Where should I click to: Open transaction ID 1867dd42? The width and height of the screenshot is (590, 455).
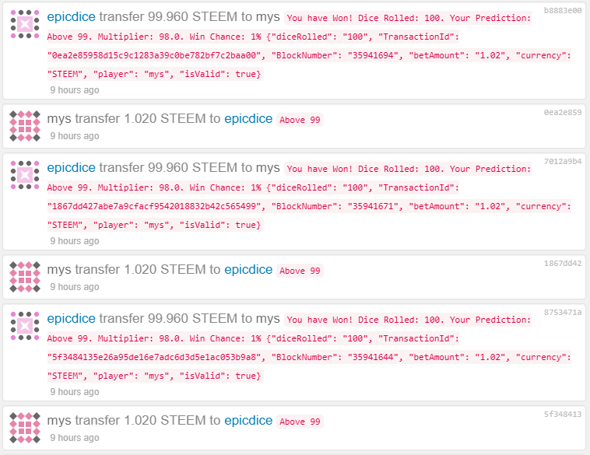click(x=563, y=263)
